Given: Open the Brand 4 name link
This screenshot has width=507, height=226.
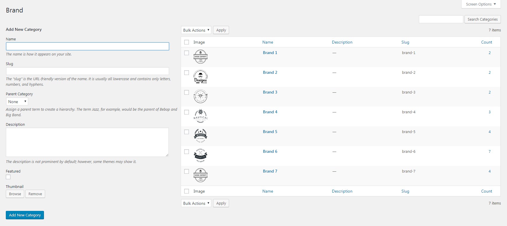Looking at the screenshot, I should (x=270, y=112).
